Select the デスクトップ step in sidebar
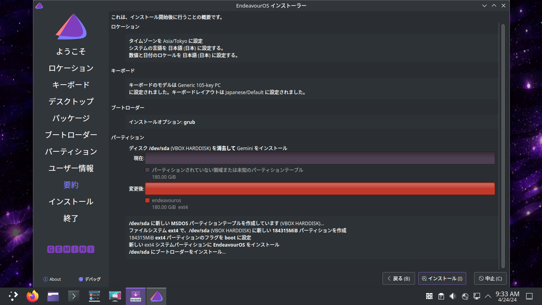The image size is (542, 305). (x=71, y=102)
